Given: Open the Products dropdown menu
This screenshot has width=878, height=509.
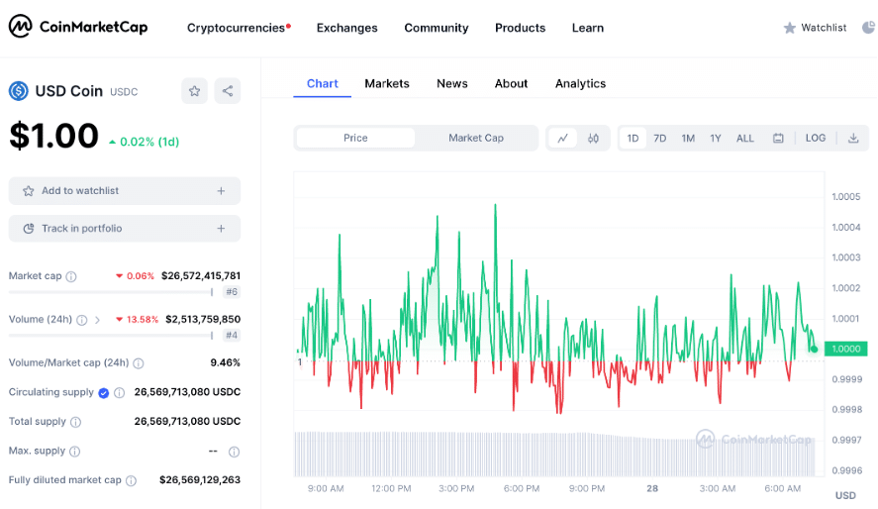Looking at the screenshot, I should coord(520,28).
